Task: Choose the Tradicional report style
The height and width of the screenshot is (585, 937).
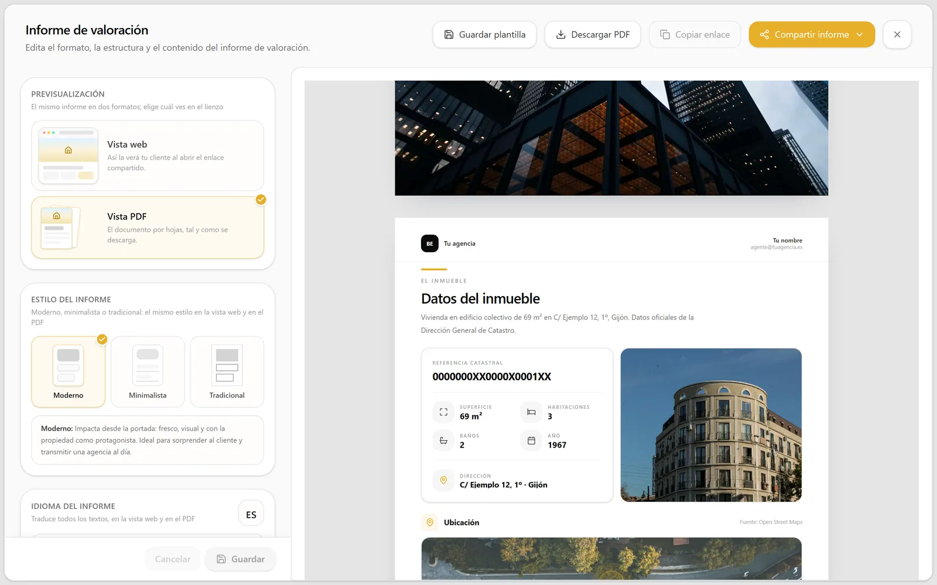Action: [x=227, y=371]
